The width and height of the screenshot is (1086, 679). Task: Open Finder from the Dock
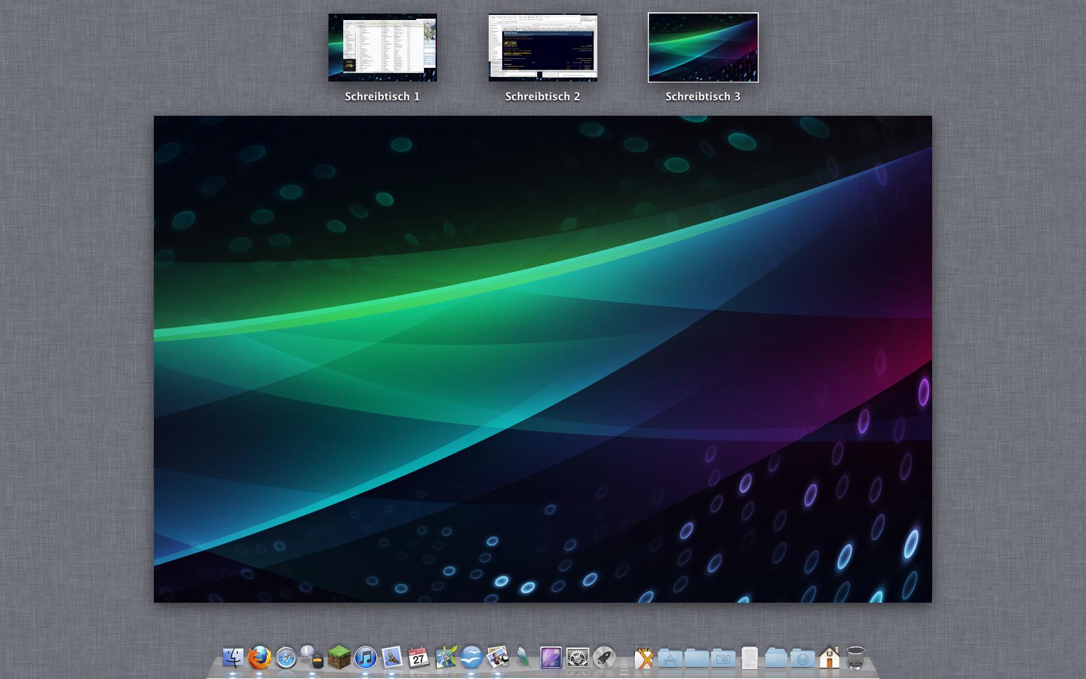click(233, 658)
